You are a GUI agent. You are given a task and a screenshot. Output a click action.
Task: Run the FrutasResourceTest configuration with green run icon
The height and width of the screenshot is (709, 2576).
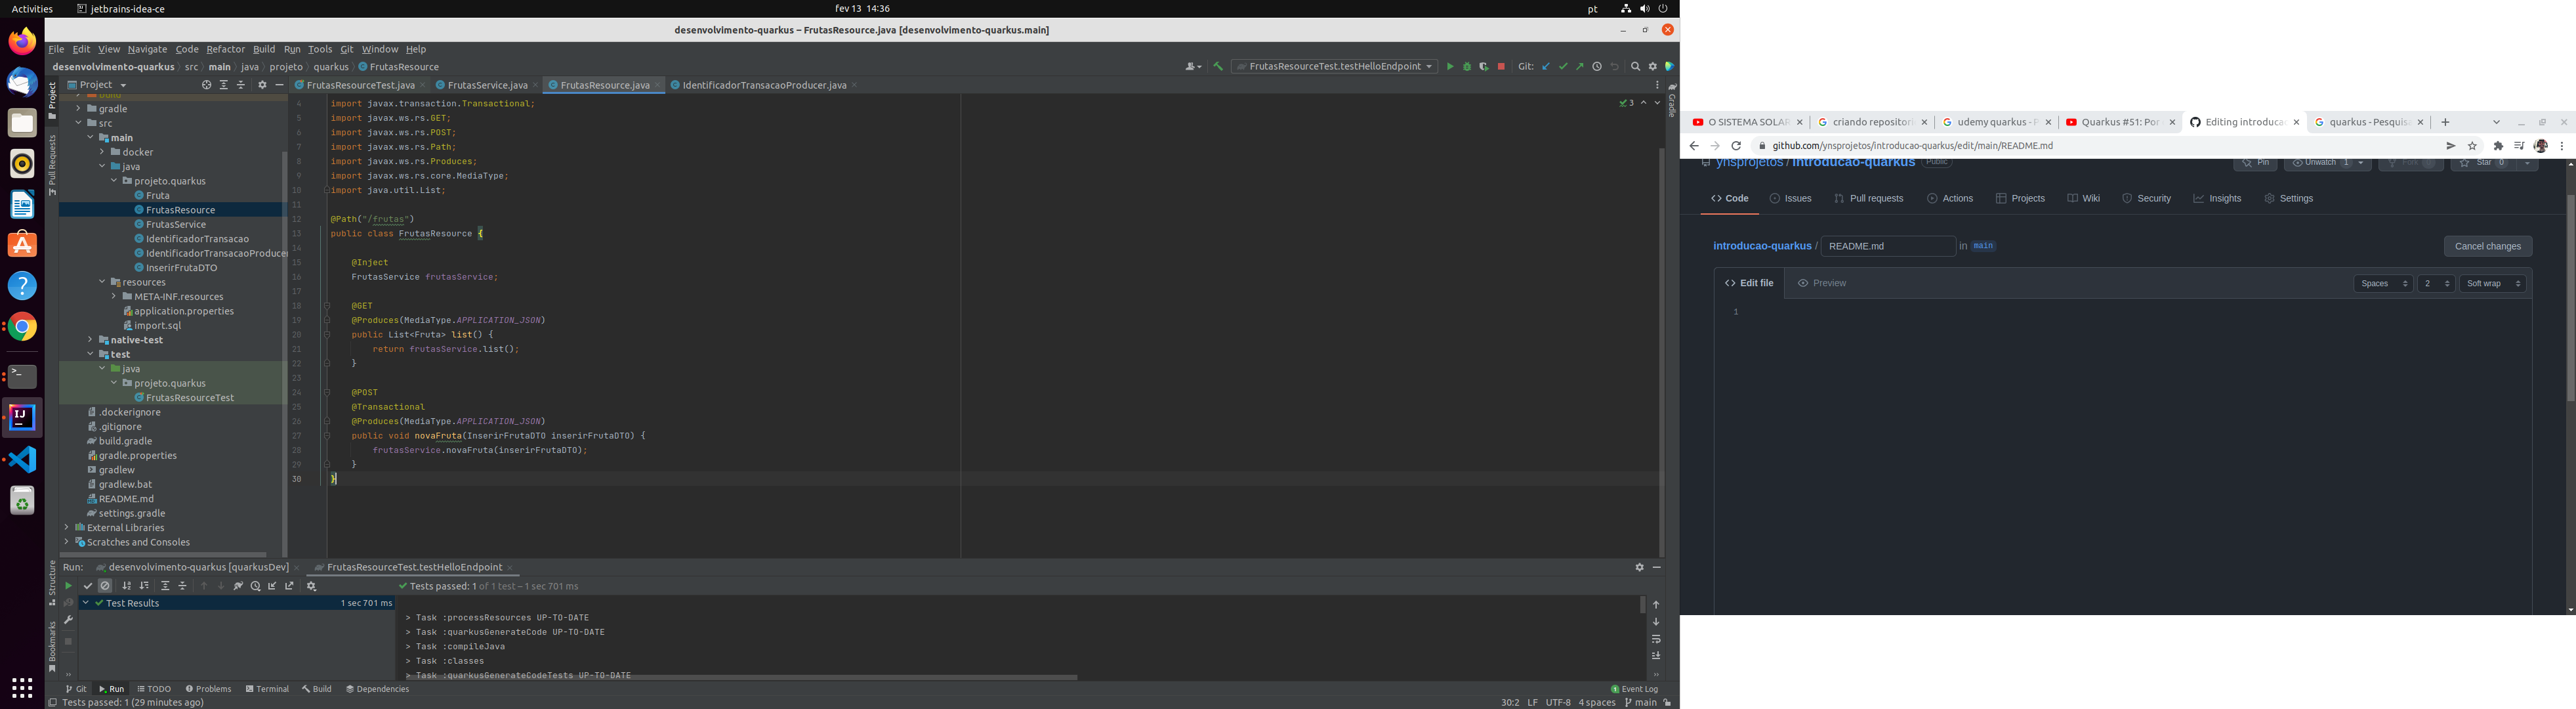1451,67
